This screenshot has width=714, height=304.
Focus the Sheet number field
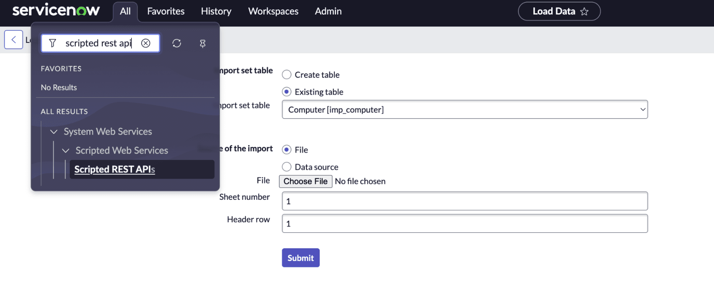coord(465,201)
